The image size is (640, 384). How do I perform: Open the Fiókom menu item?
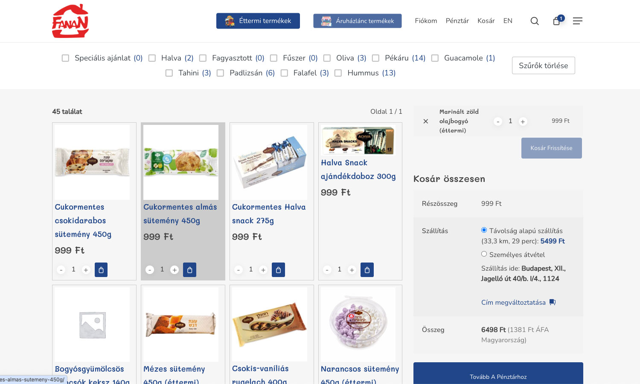coord(426,21)
